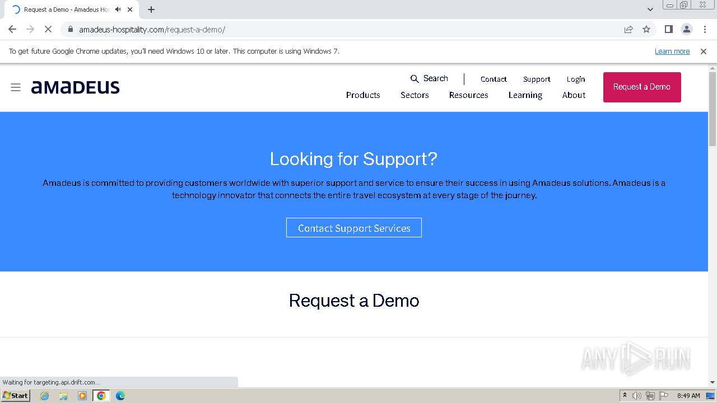Open the Support link in header
The image size is (717, 403).
tap(537, 79)
